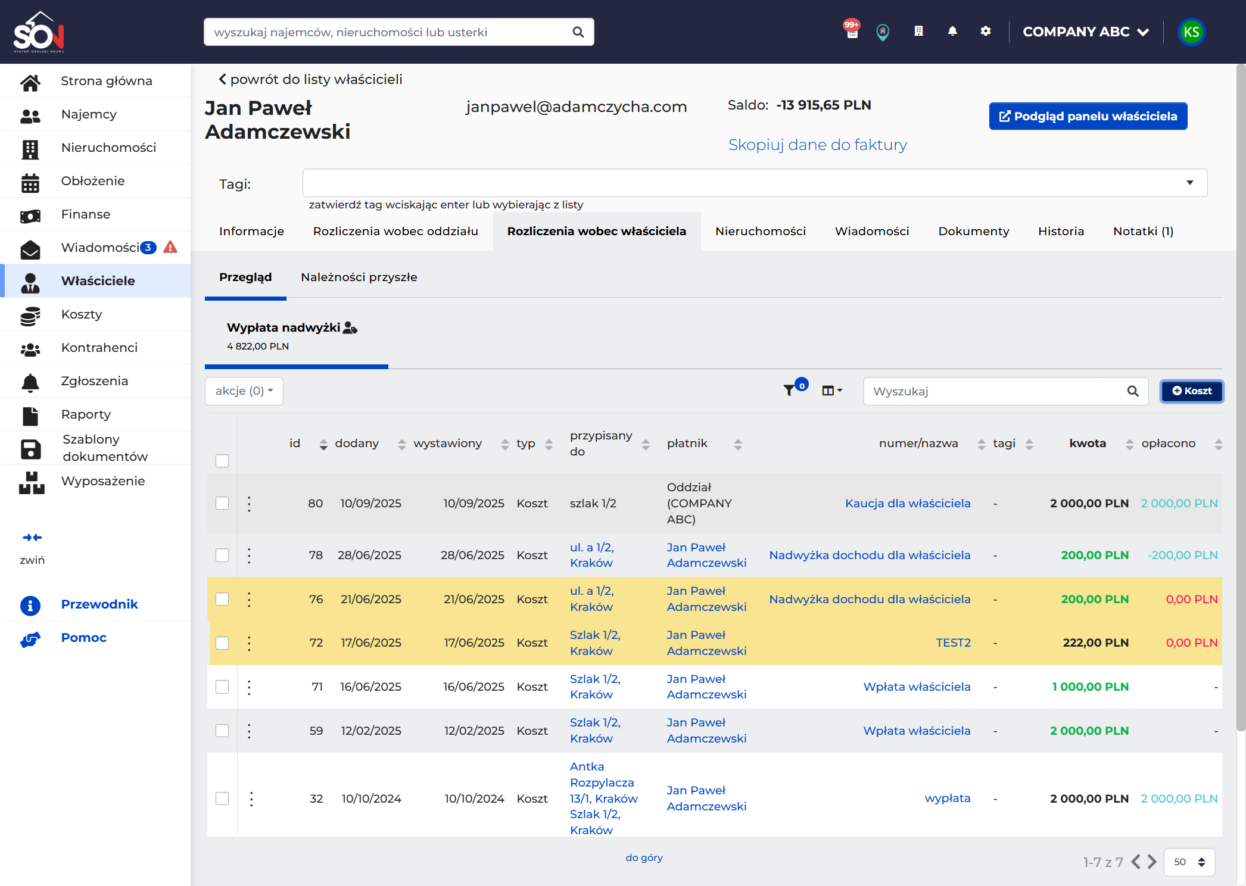Click the table filter funnel icon
This screenshot has width=1246, height=886.
(x=789, y=390)
